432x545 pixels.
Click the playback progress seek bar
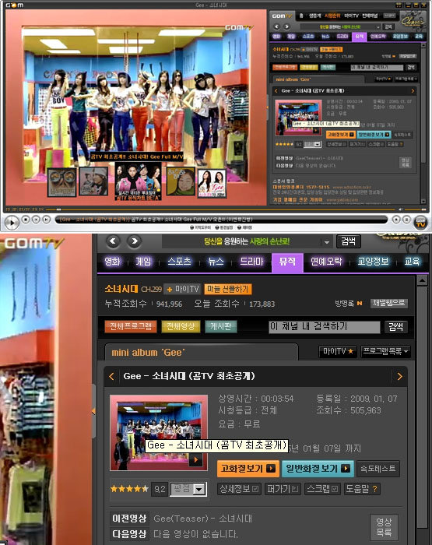(221, 209)
